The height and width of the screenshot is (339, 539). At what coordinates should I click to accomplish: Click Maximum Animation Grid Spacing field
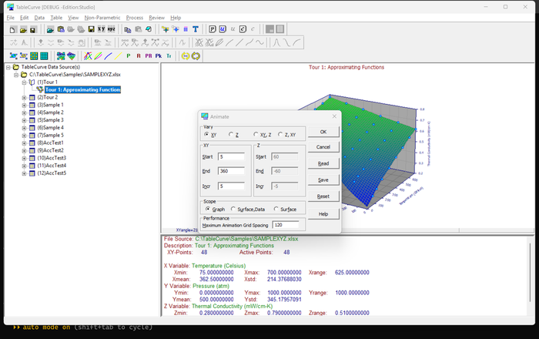(x=286, y=225)
